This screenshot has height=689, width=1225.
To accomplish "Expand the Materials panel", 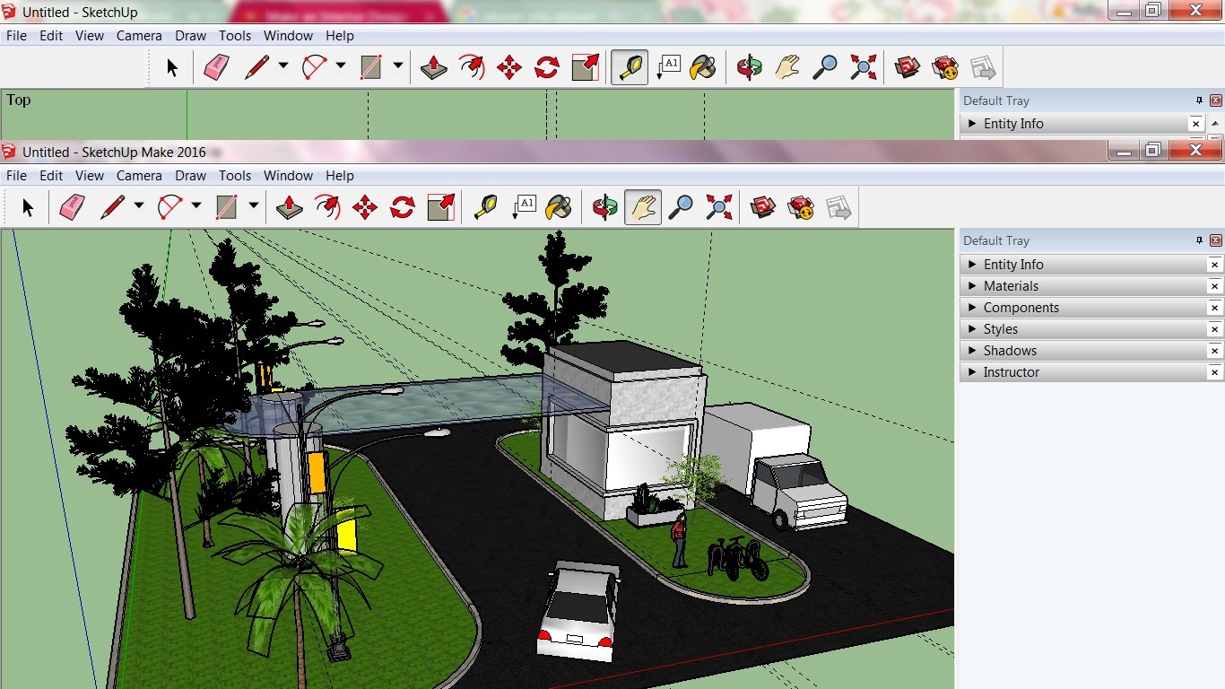I will (1012, 285).
